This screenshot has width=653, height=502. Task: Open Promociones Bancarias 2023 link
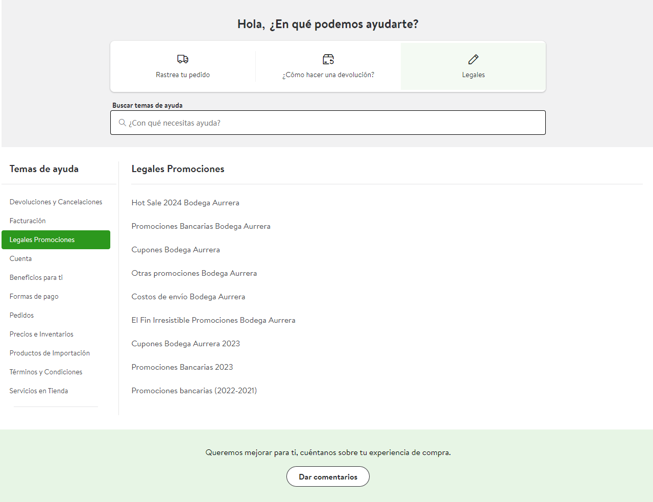pos(182,367)
